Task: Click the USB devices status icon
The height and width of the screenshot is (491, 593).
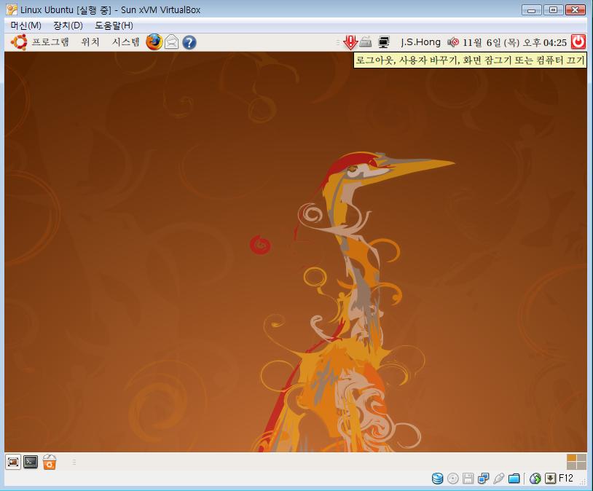Action: (x=498, y=479)
